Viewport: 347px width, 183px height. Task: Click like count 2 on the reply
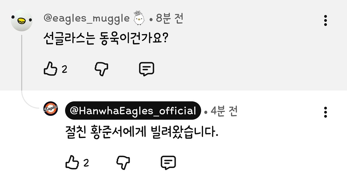pyautogui.click(x=86, y=163)
